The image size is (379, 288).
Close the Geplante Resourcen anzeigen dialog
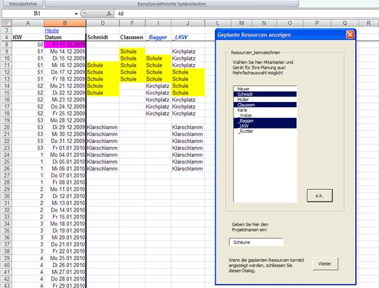tap(350, 35)
